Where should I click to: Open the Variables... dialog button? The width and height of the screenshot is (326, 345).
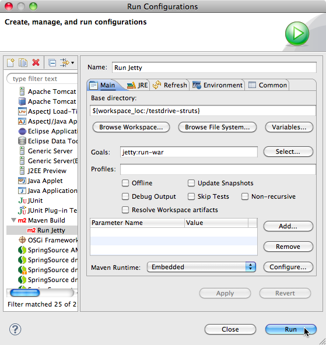(x=289, y=127)
